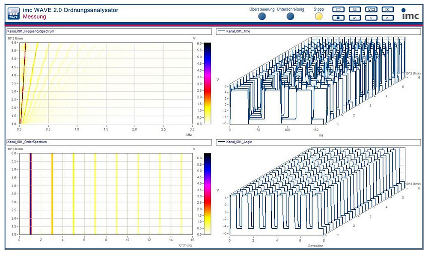Click the kHz axis label
The width and height of the screenshot is (428, 256).
(189, 134)
